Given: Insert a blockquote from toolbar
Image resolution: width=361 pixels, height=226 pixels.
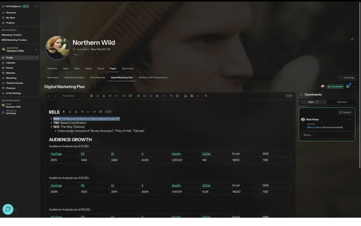Looking at the screenshot, I should click(x=171, y=96).
